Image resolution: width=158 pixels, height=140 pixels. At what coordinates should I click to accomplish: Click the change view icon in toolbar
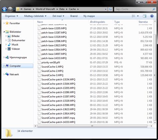point(133,16)
